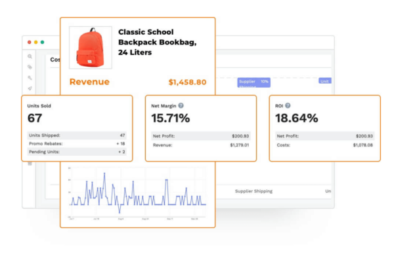Select the Promo Rebates row showing + 18
The height and width of the screenshot is (254, 394).
pyautogui.click(x=77, y=143)
